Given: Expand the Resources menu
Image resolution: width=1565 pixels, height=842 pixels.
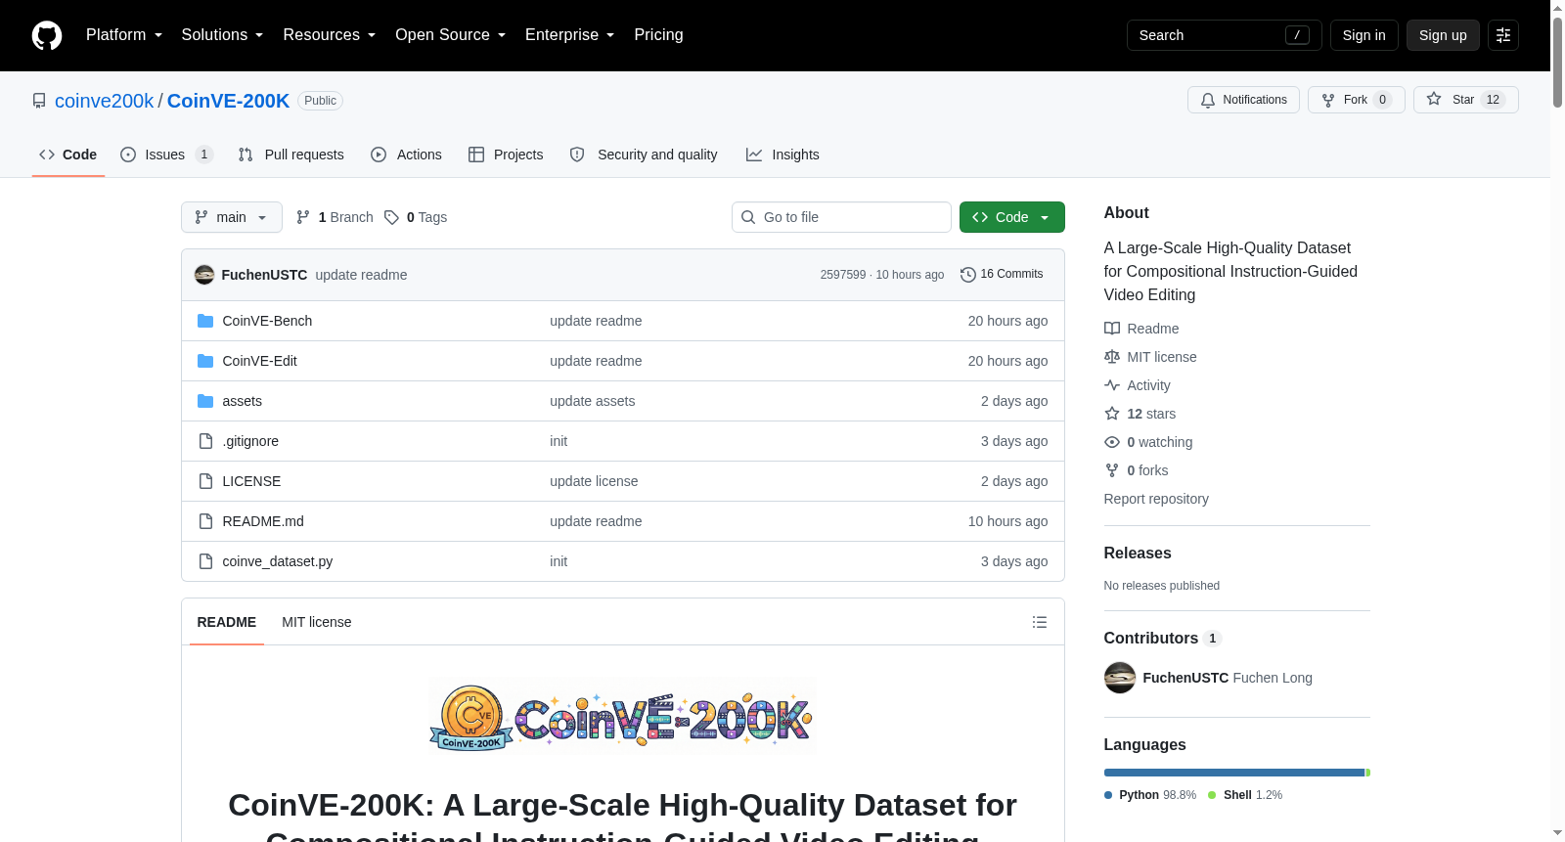Looking at the screenshot, I should 330,35.
